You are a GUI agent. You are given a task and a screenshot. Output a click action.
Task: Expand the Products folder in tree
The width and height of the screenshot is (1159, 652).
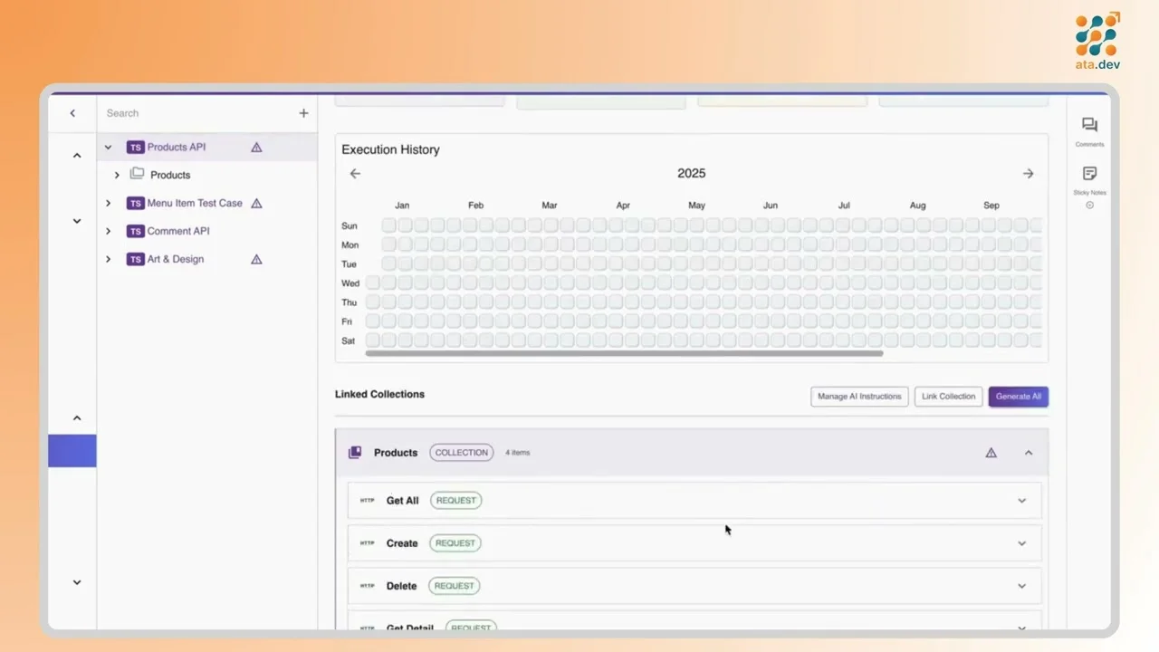(x=117, y=175)
